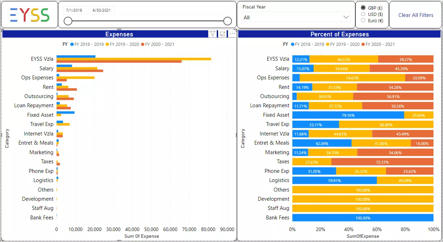Open focus mode for Expenses chart
Image resolution: width=443 pixels, height=242 pixels.
[222, 34]
